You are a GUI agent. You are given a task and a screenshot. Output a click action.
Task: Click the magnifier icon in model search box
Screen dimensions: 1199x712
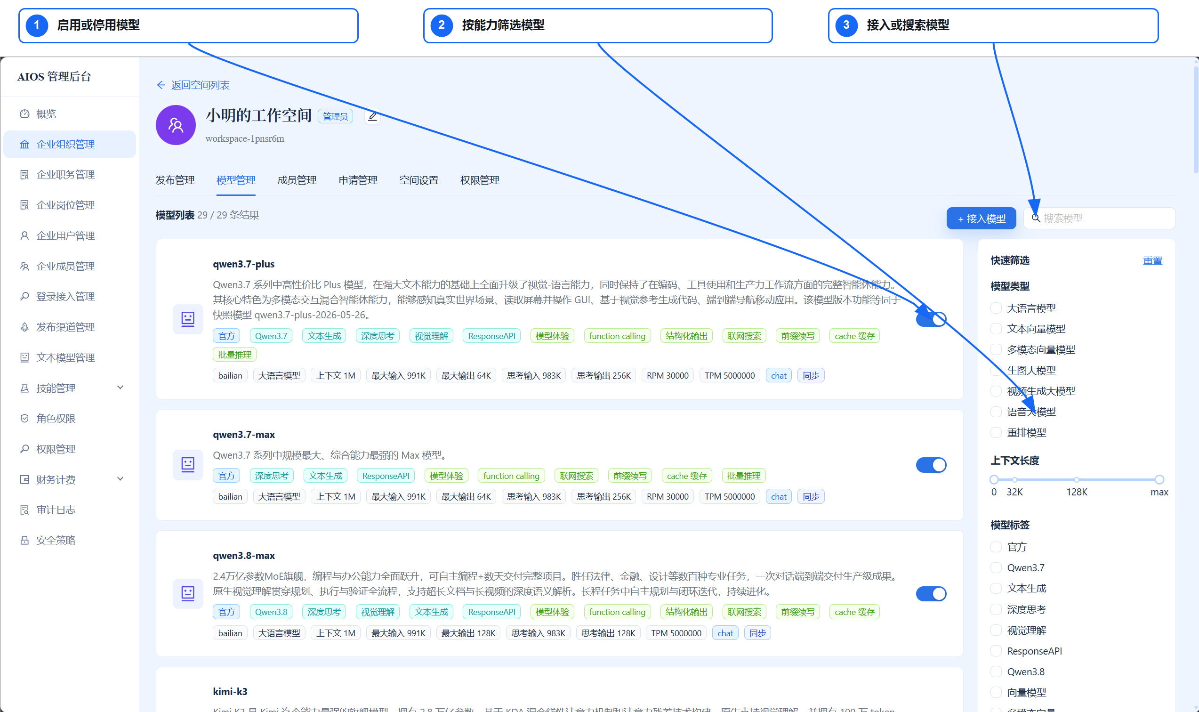(x=1036, y=218)
